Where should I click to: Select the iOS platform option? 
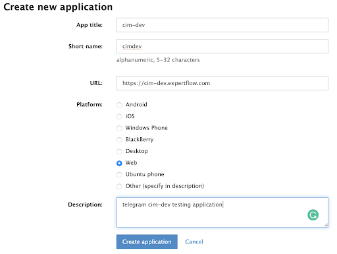119,117
